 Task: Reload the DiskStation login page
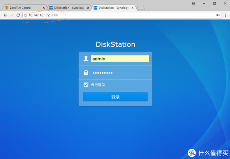pos(18,15)
